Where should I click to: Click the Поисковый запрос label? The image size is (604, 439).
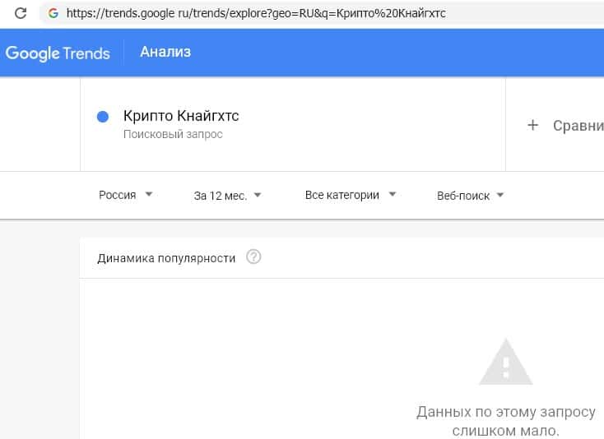[x=173, y=134]
